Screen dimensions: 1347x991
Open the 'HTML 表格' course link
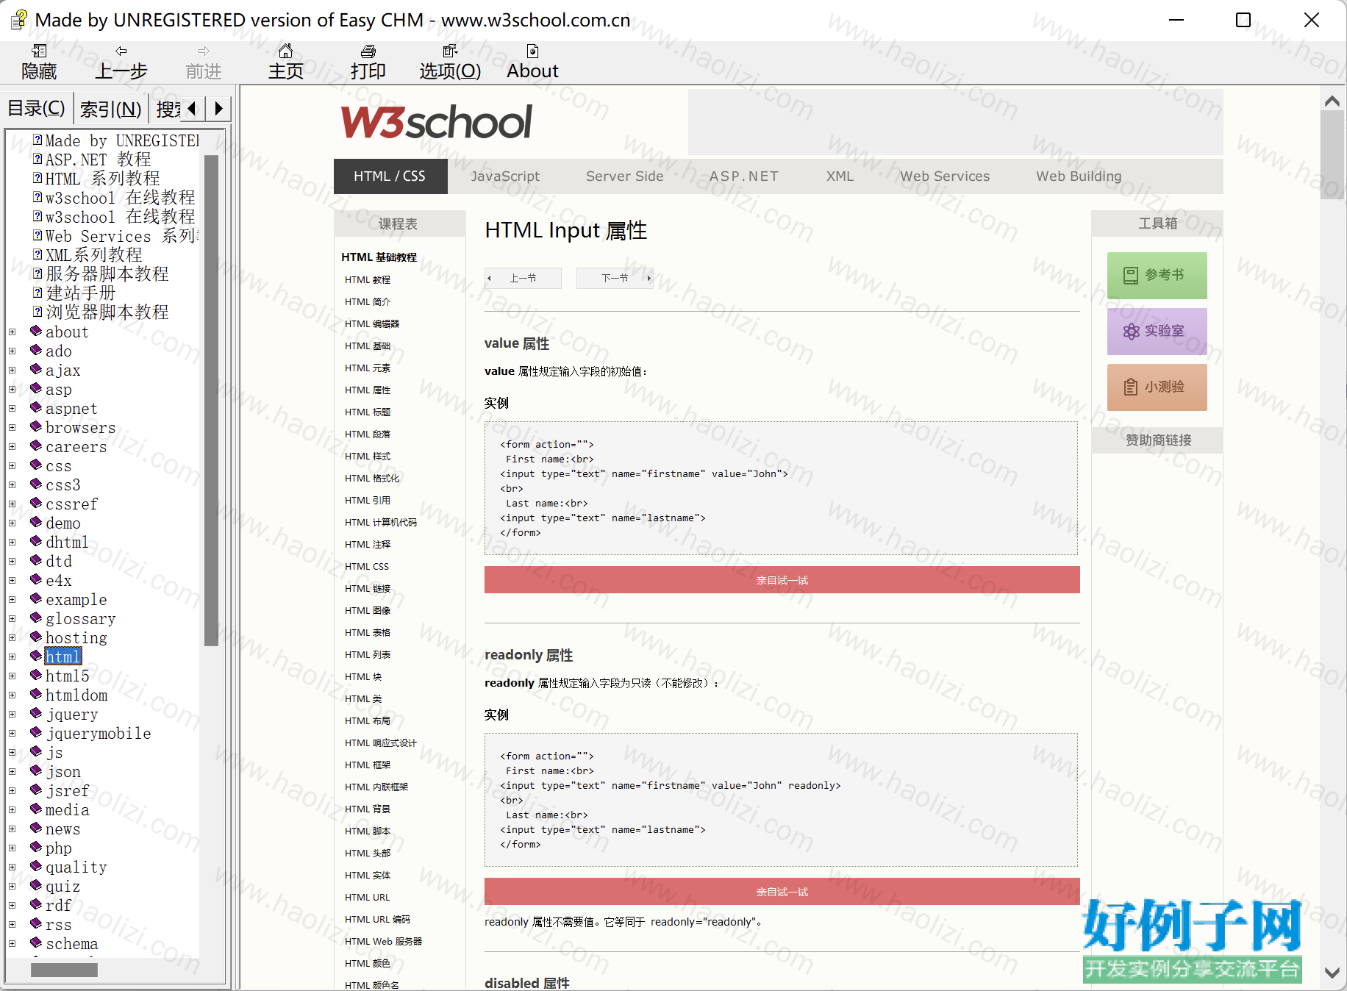[368, 632]
